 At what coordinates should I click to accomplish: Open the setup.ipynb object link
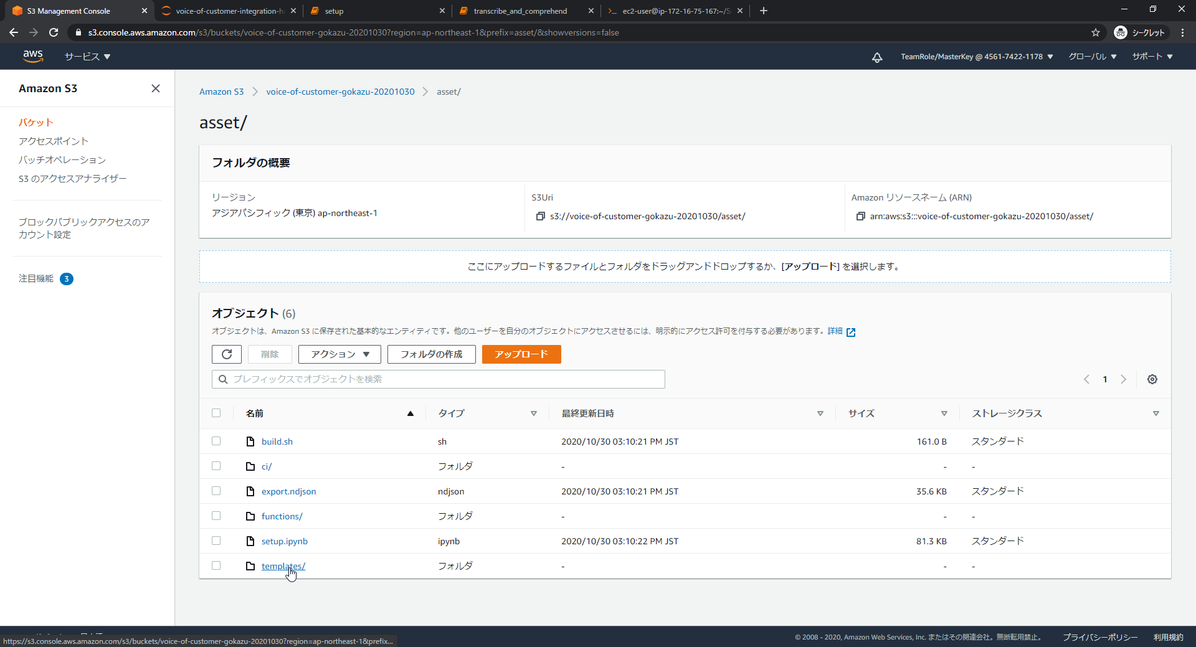tap(285, 541)
